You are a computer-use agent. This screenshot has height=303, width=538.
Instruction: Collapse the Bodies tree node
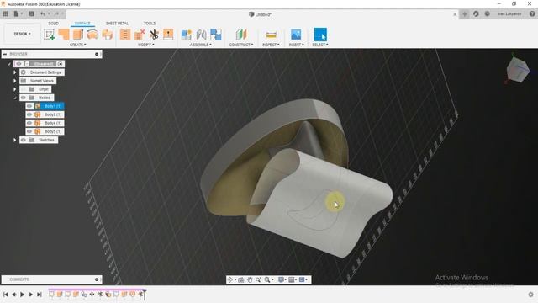[15, 98]
